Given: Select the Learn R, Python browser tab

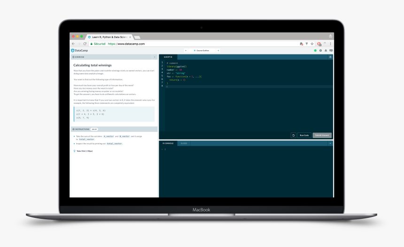Looking at the screenshot, I should 109,37.
